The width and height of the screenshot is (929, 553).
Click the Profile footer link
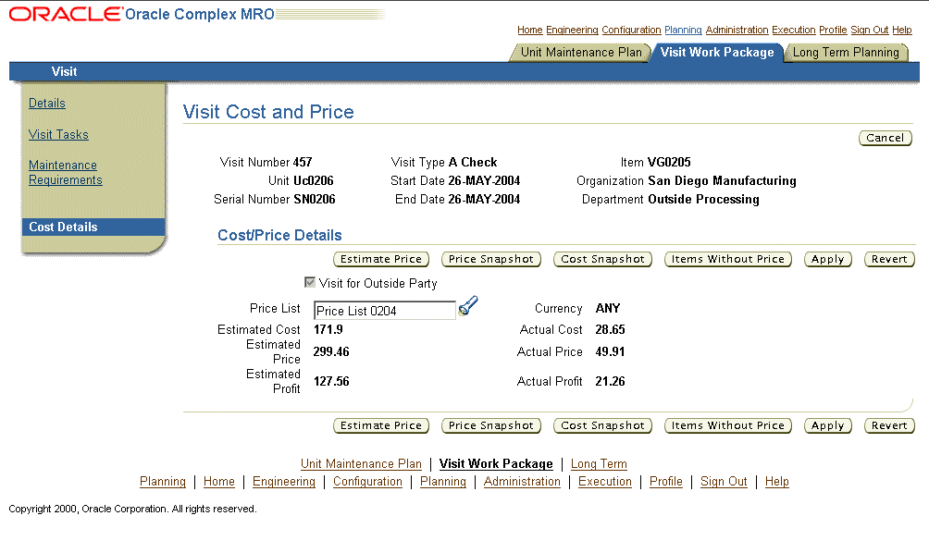(666, 482)
